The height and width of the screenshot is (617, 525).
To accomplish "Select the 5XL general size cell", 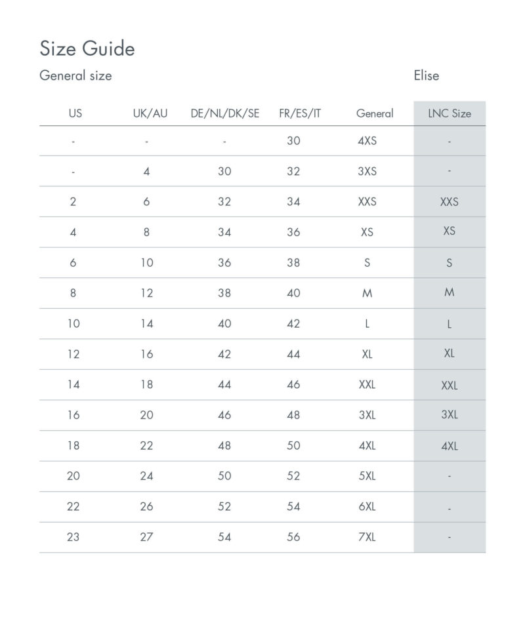I will (367, 477).
